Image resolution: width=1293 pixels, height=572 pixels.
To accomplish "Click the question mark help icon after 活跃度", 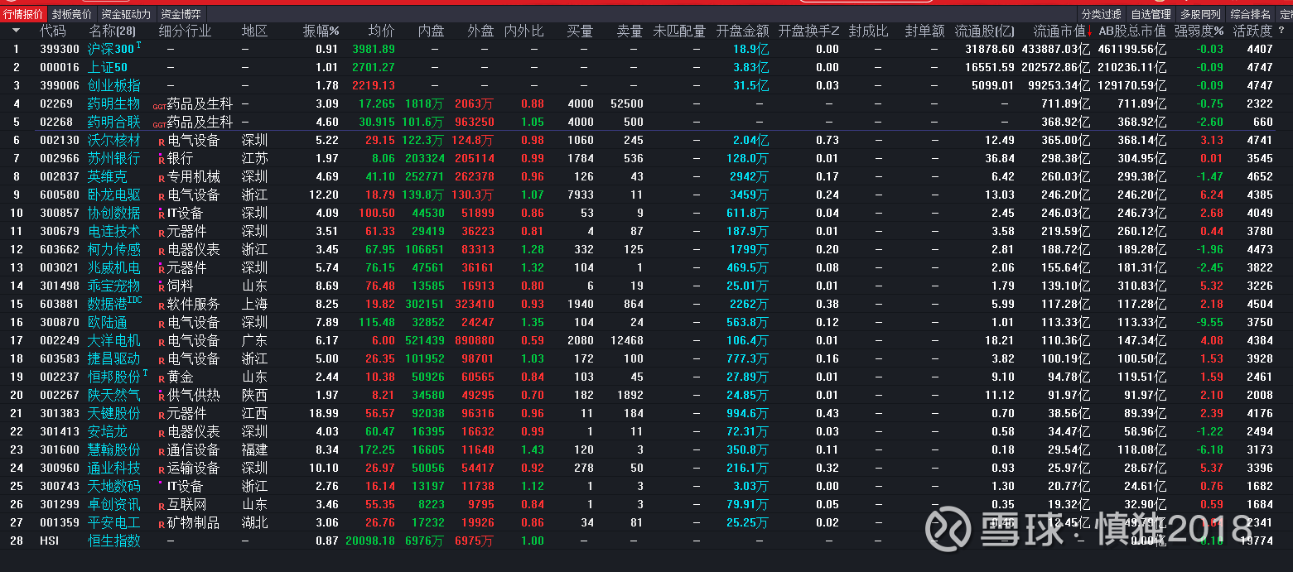I will tap(1281, 31).
